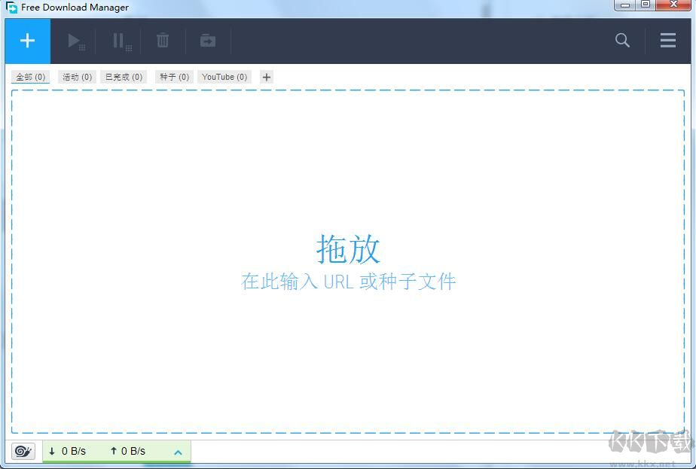Click the plus to add a new tab

[266, 76]
